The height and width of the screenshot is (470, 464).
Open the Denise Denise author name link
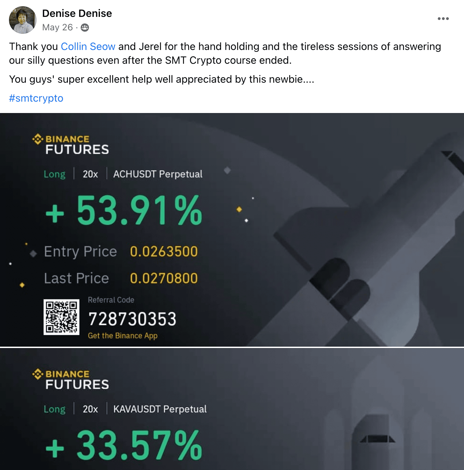coord(77,13)
